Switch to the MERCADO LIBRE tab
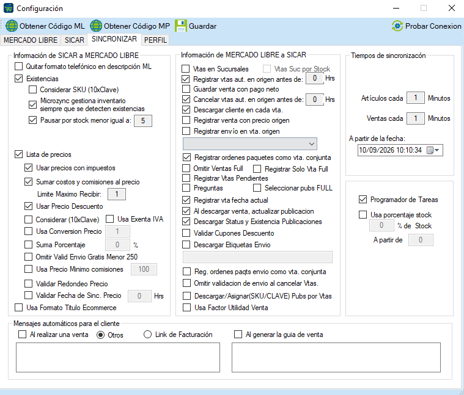The height and width of the screenshot is (395, 464). coord(31,40)
